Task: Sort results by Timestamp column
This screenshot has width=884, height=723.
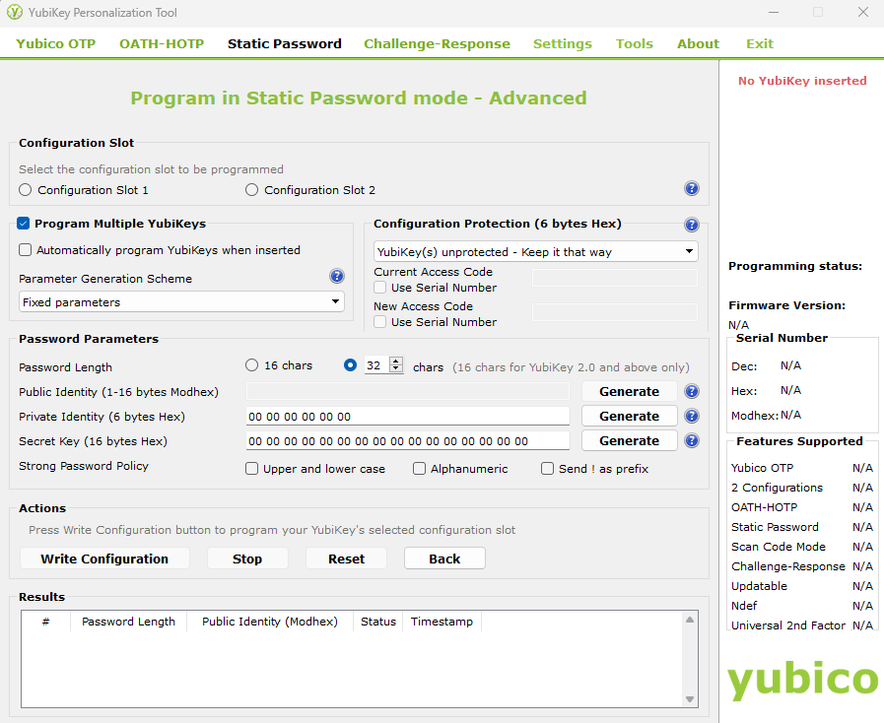Action: (x=442, y=622)
